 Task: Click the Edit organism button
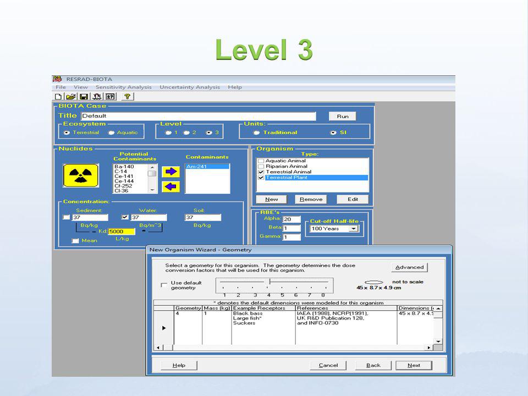(x=353, y=199)
